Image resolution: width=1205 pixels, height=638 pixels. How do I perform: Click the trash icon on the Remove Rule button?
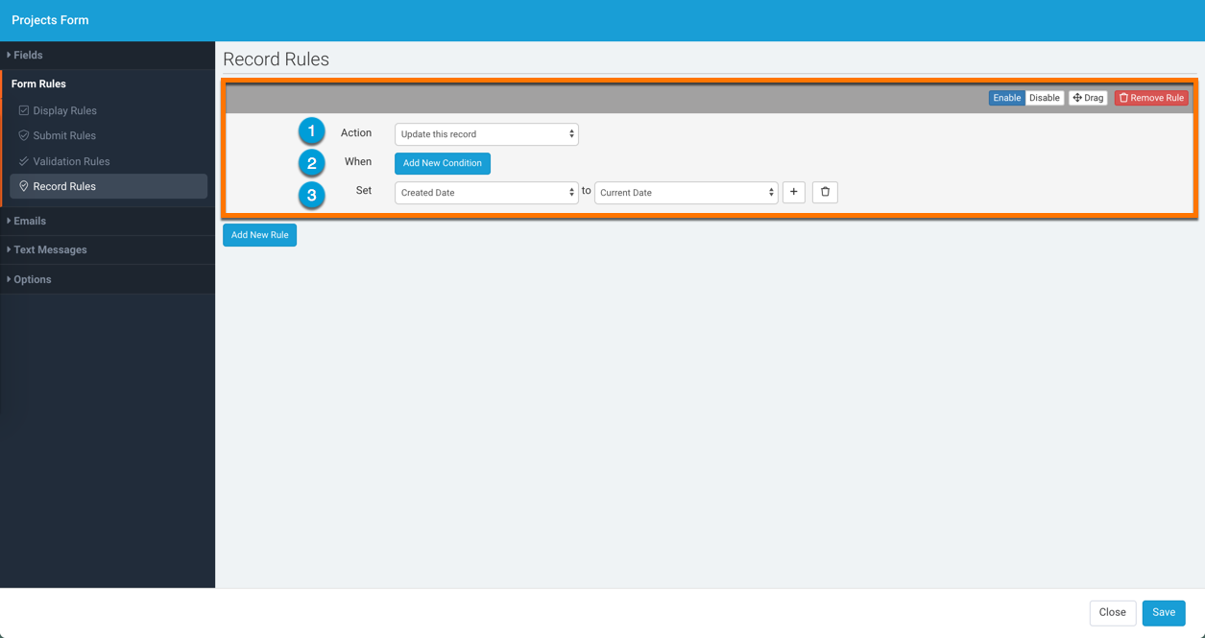(1123, 98)
